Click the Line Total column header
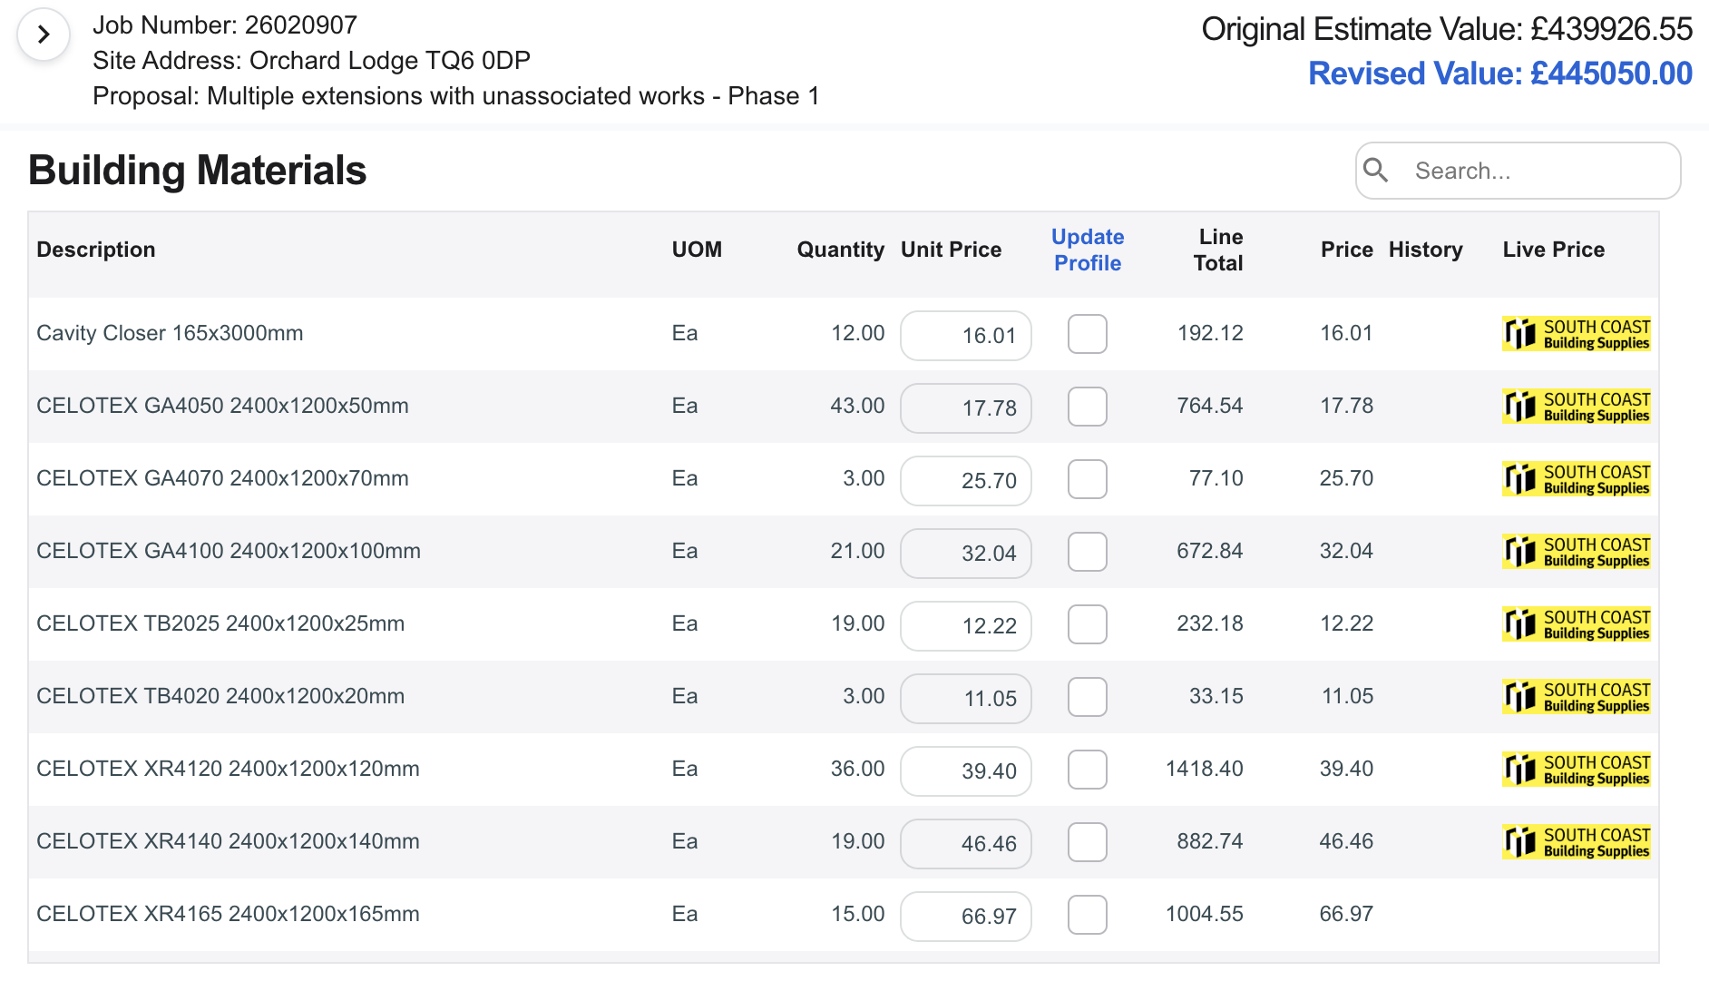 click(x=1218, y=250)
